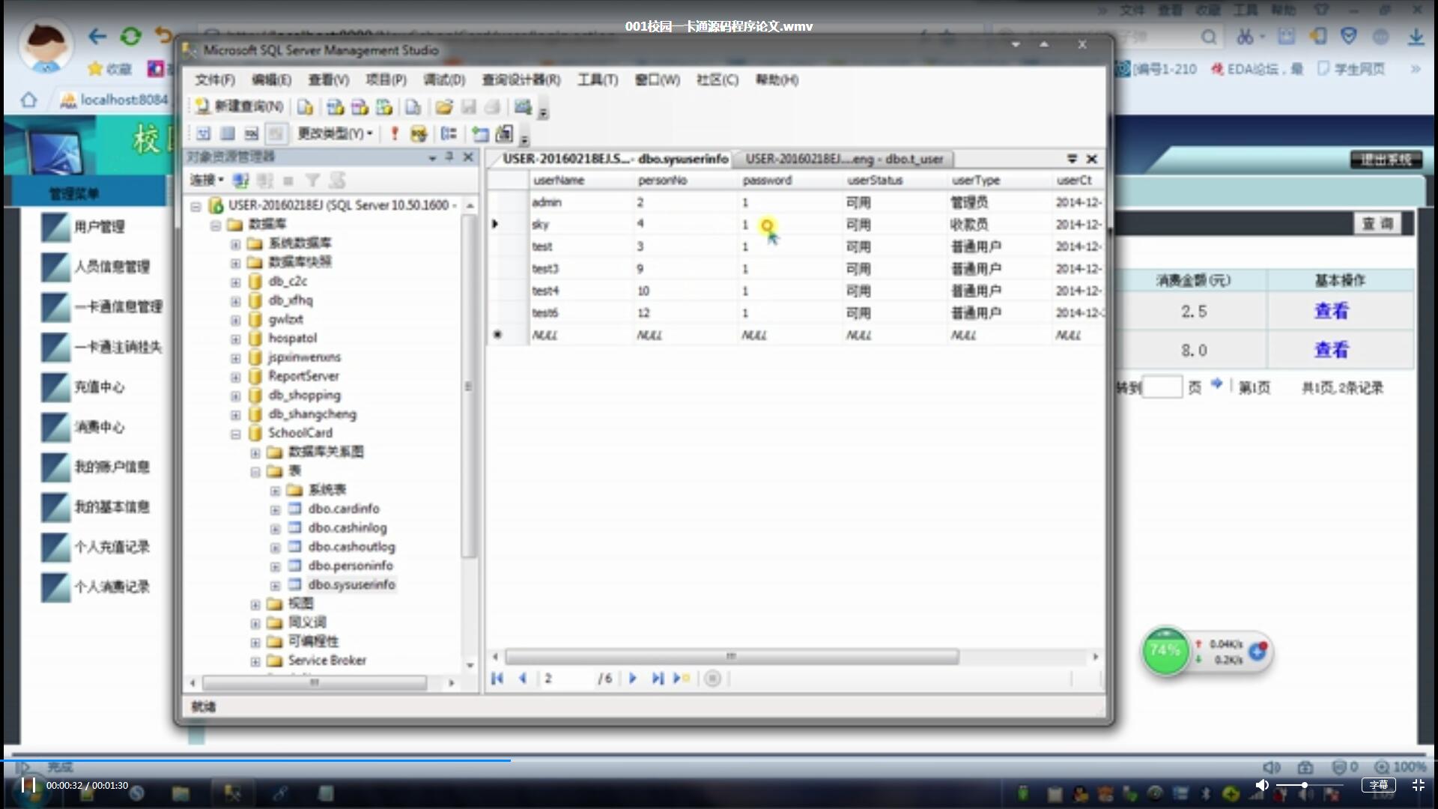Open 人员信息管理 in the sidebar
1438x809 pixels.
coord(112,267)
